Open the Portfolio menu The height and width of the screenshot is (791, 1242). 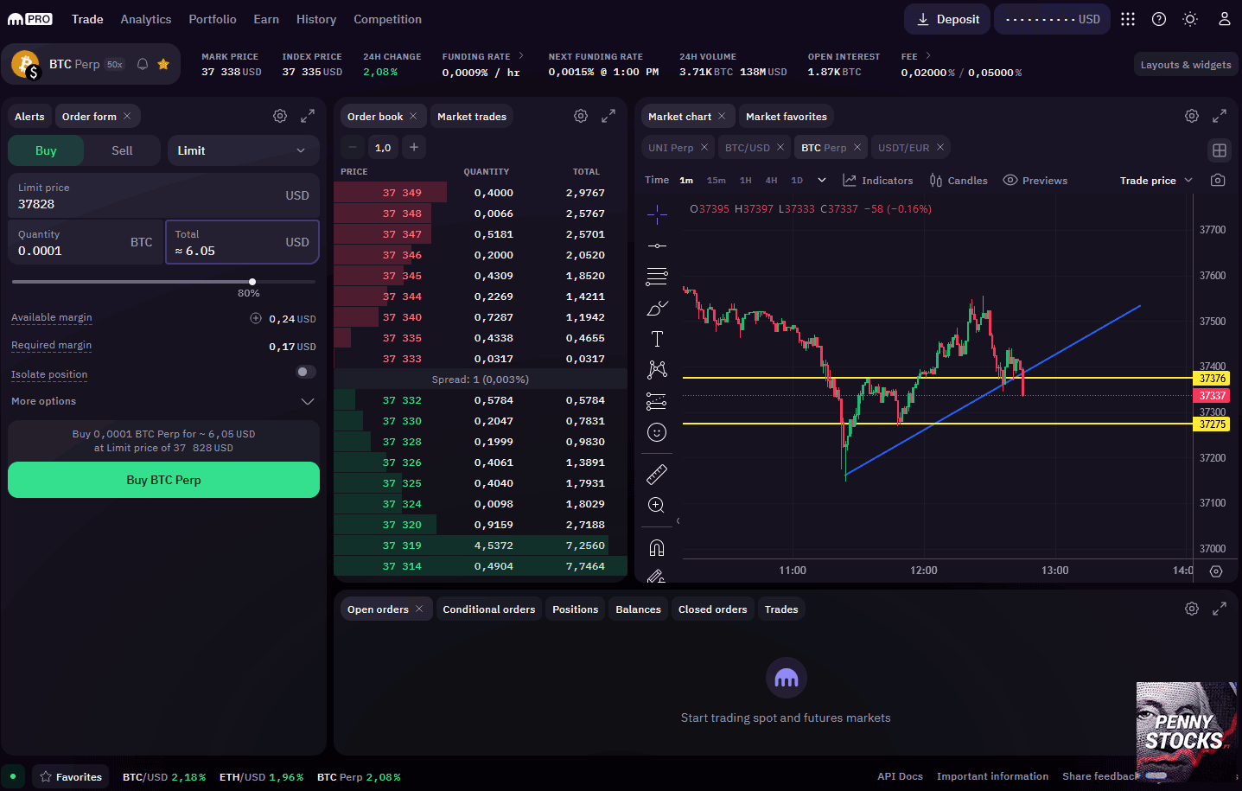click(213, 19)
